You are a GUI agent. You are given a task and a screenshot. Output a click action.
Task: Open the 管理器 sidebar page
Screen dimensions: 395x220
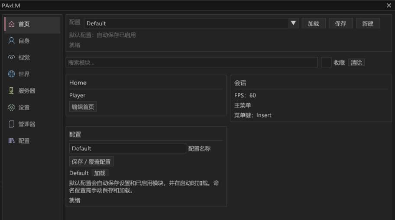click(32, 124)
